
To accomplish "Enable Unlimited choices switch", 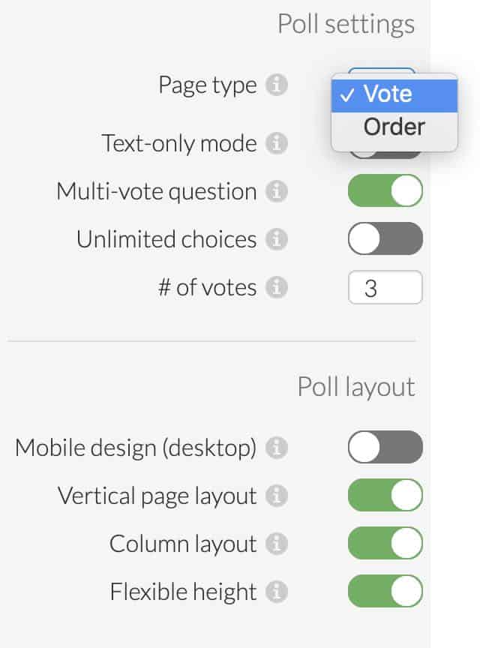I will 385,238.
